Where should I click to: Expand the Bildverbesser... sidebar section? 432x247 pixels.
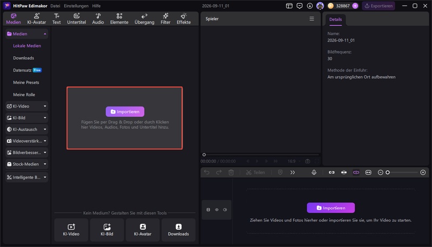pyautogui.click(x=26, y=152)
